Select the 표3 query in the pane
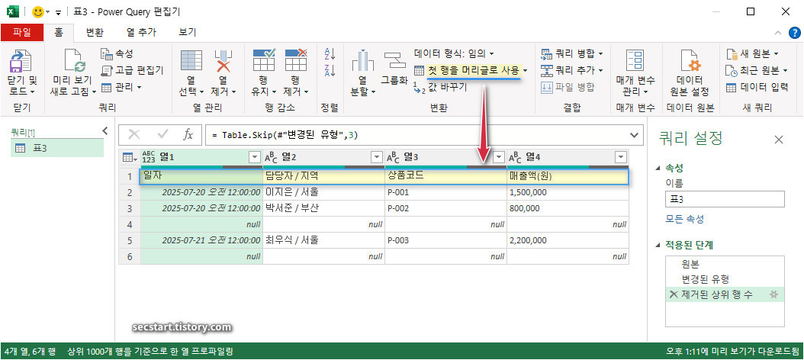The height and width of the screenshot is (360, 804). pyautogui.click(x=57, y=148)
